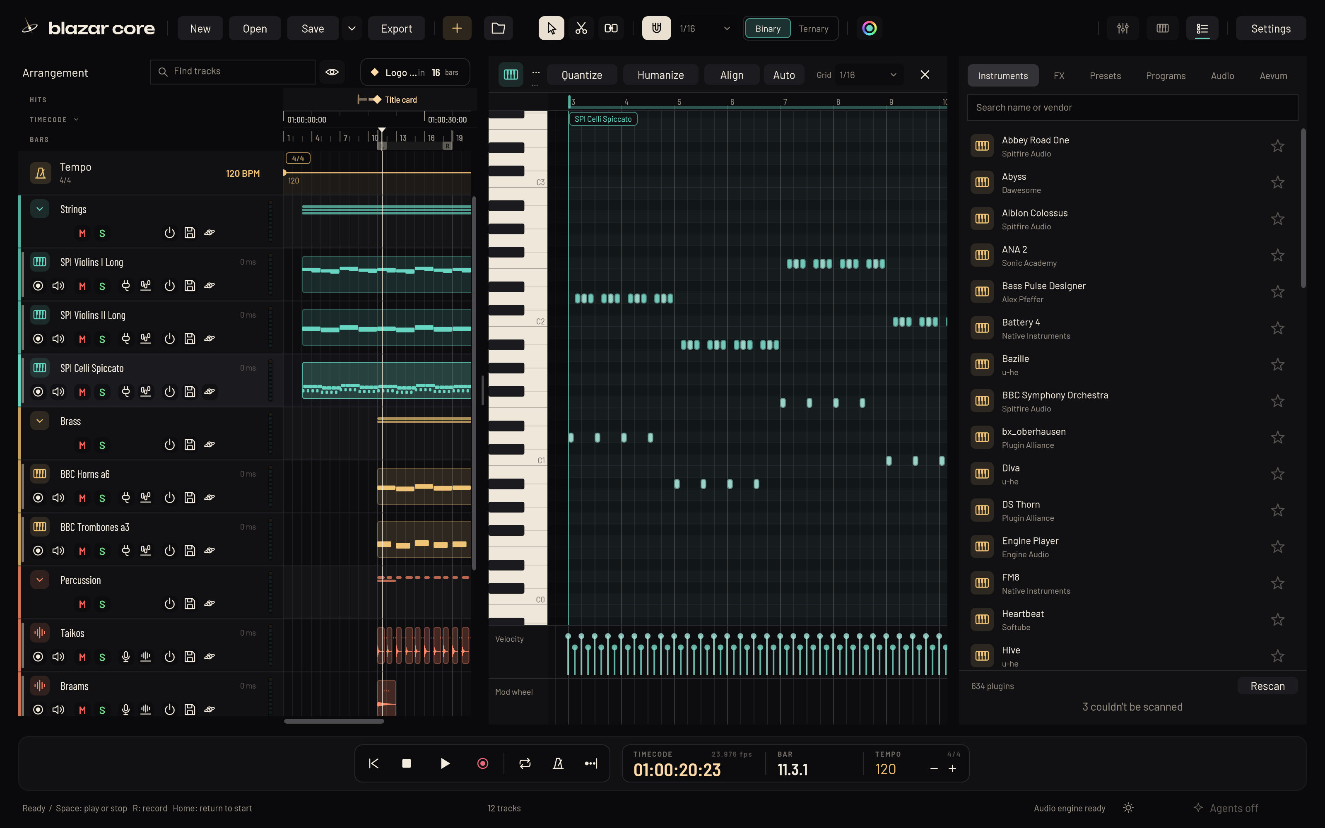Select the pointer tool in the toolbar
The image size is (1325, 828).
tap(551, 29)
